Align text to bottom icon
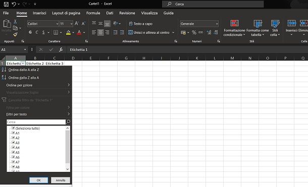 tap(107, 23)
